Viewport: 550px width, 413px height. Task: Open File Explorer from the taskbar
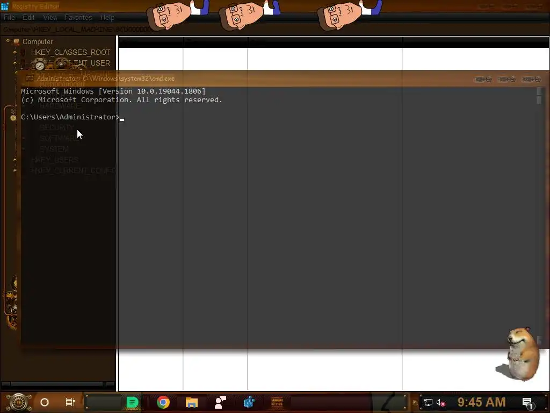coord(192,402)
